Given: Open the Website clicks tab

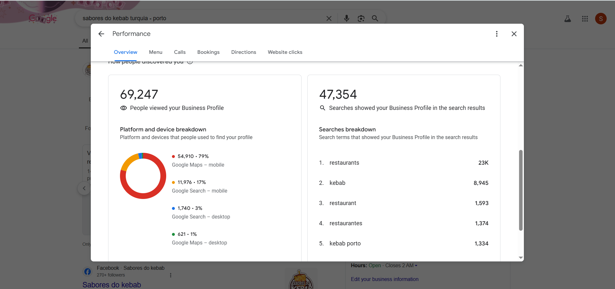Looking at the screenshot, I should (x=285, y=52).
